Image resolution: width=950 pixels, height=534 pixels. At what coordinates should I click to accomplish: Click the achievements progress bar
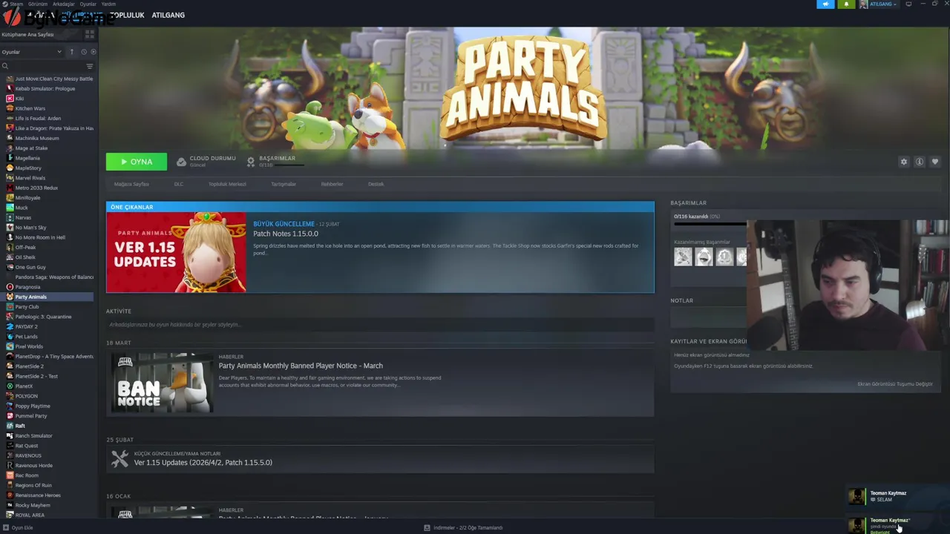(x=710, y=223)
